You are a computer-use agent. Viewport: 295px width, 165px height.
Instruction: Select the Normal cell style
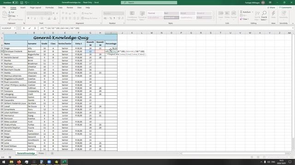coord(155,13)
